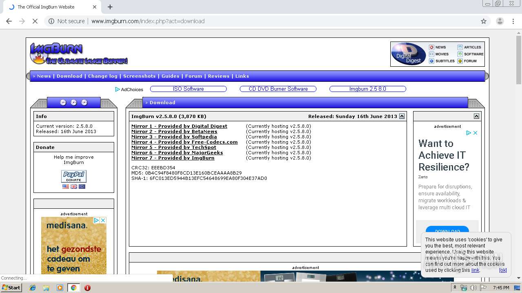Click the SHA-1 hash text
The image size is (522, 293).
tap(199, 178)
